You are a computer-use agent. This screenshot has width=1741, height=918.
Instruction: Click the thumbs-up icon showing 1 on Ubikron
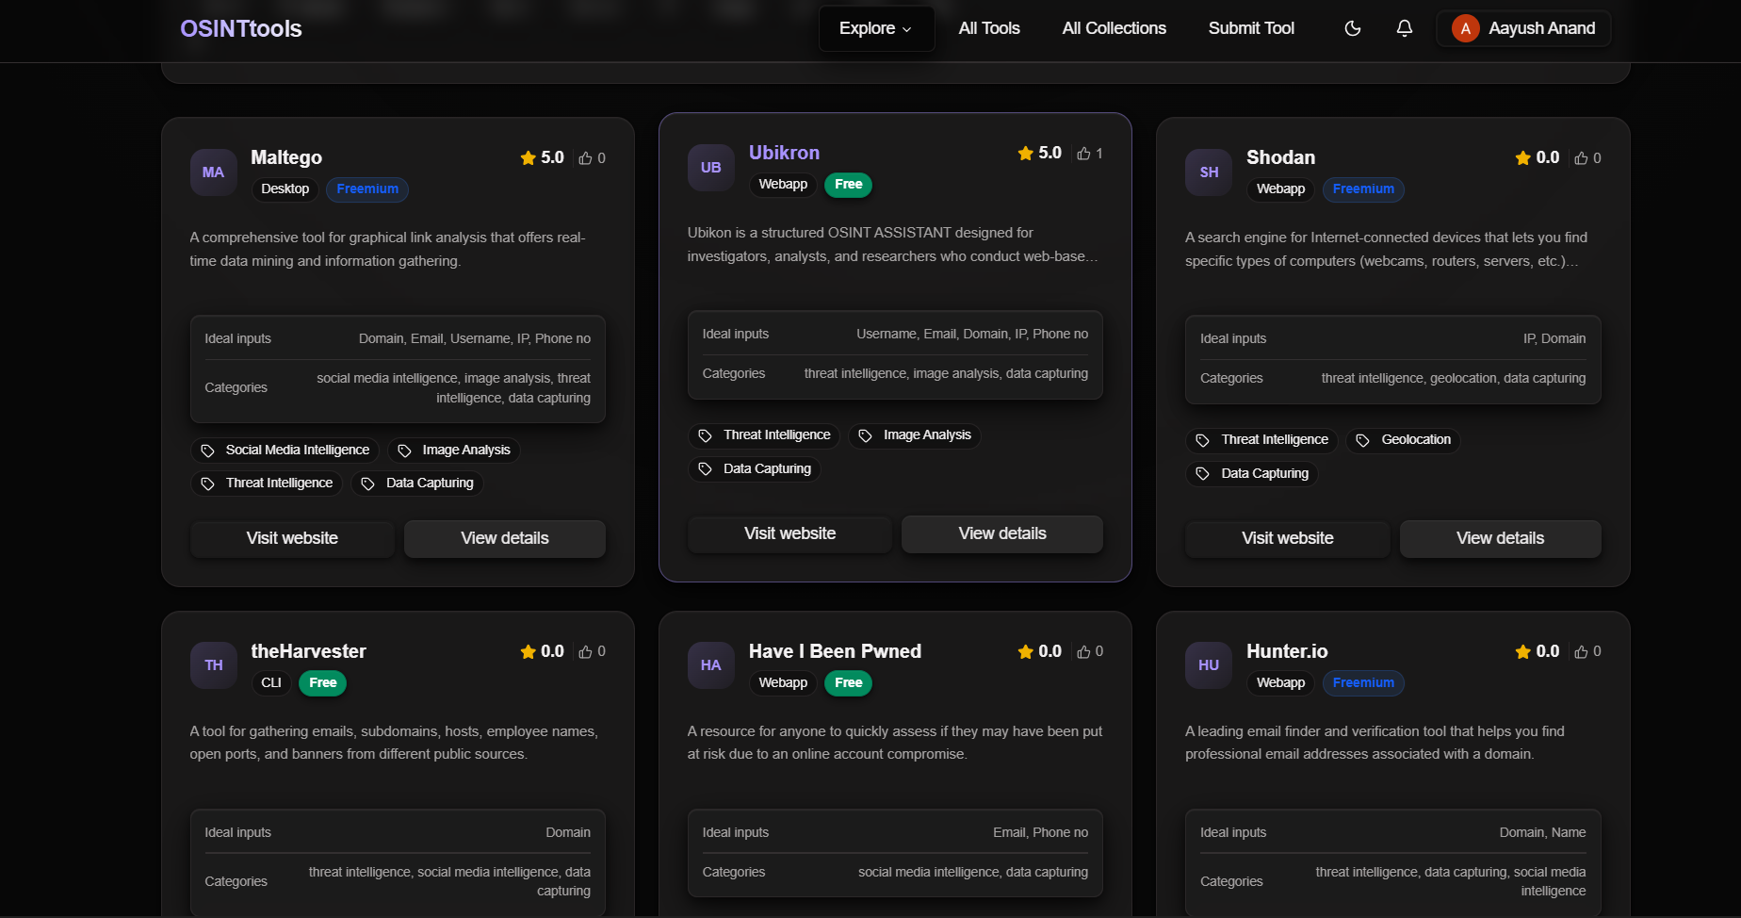pyautogui.click(x=1083, y=153)
